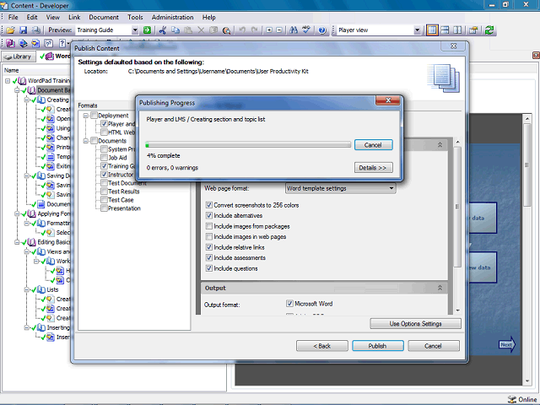Uncheck the Microsoft Word output format

click(x=289, y=304)
